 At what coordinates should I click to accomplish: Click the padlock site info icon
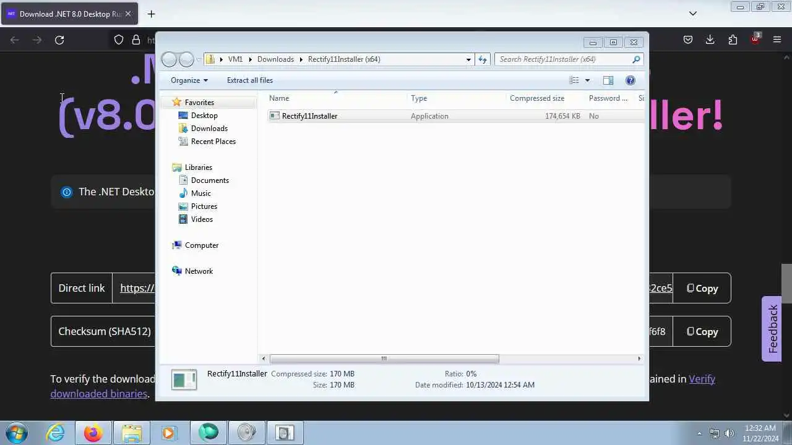click(136, 40)
